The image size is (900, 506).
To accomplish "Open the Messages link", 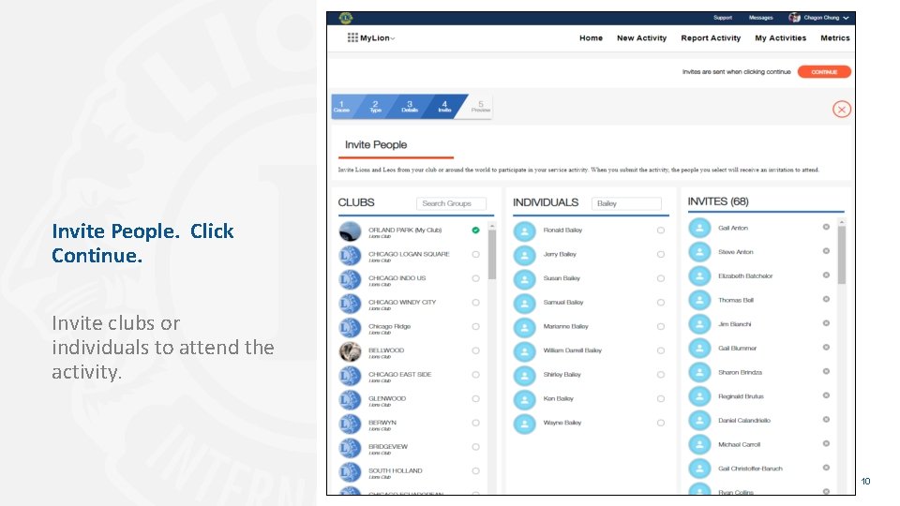I will [x=760, y=18].
